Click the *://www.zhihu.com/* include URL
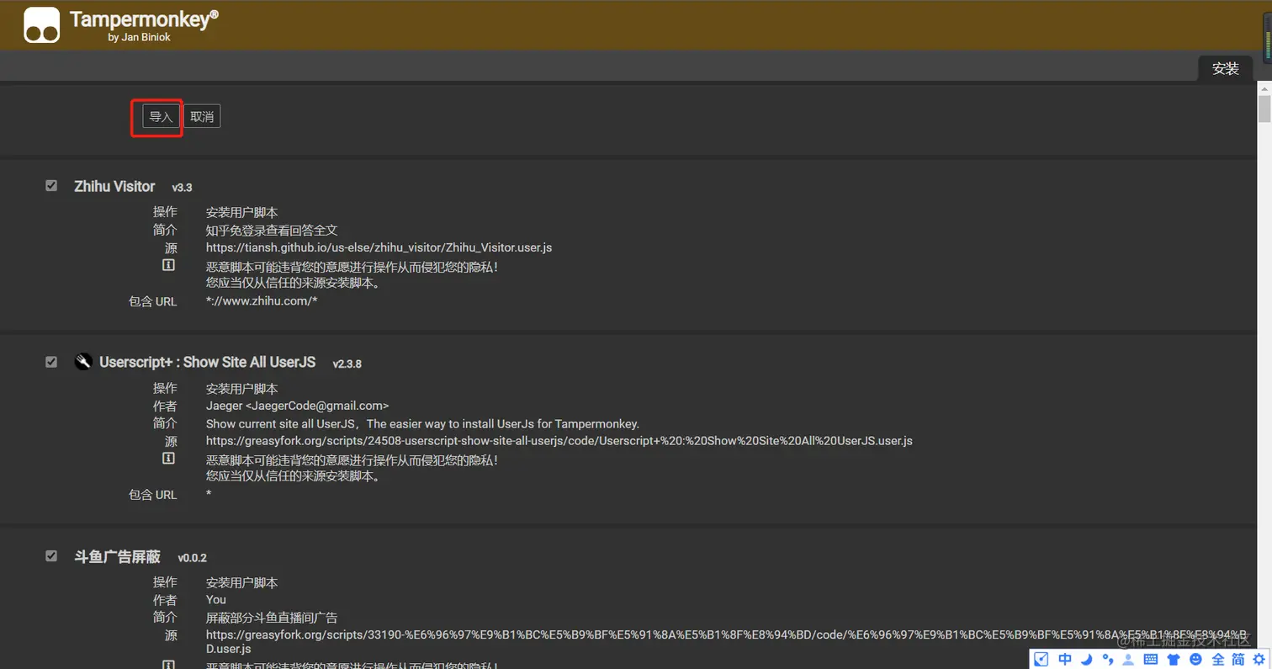This screenshot has width=1272, height=669. (x=262, y=301)
